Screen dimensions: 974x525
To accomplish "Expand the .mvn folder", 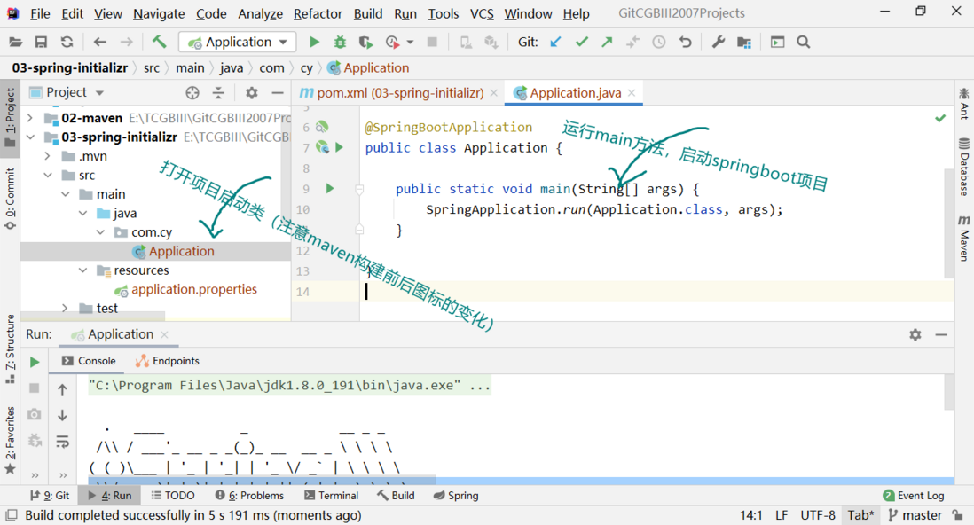I will tap(47, 156).
